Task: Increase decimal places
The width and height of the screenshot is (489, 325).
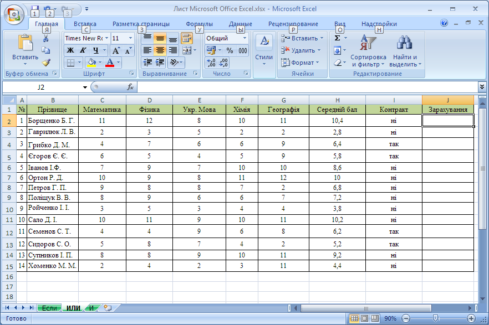Action: 211,63
